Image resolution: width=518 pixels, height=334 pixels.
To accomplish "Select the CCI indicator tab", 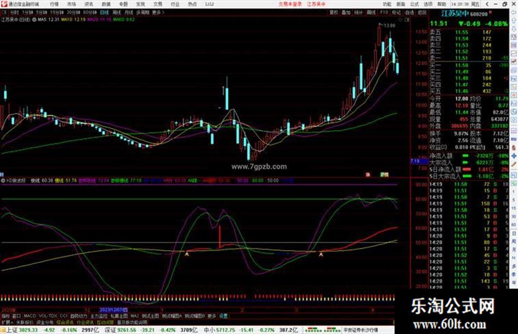I will click(x=64, y=316).
